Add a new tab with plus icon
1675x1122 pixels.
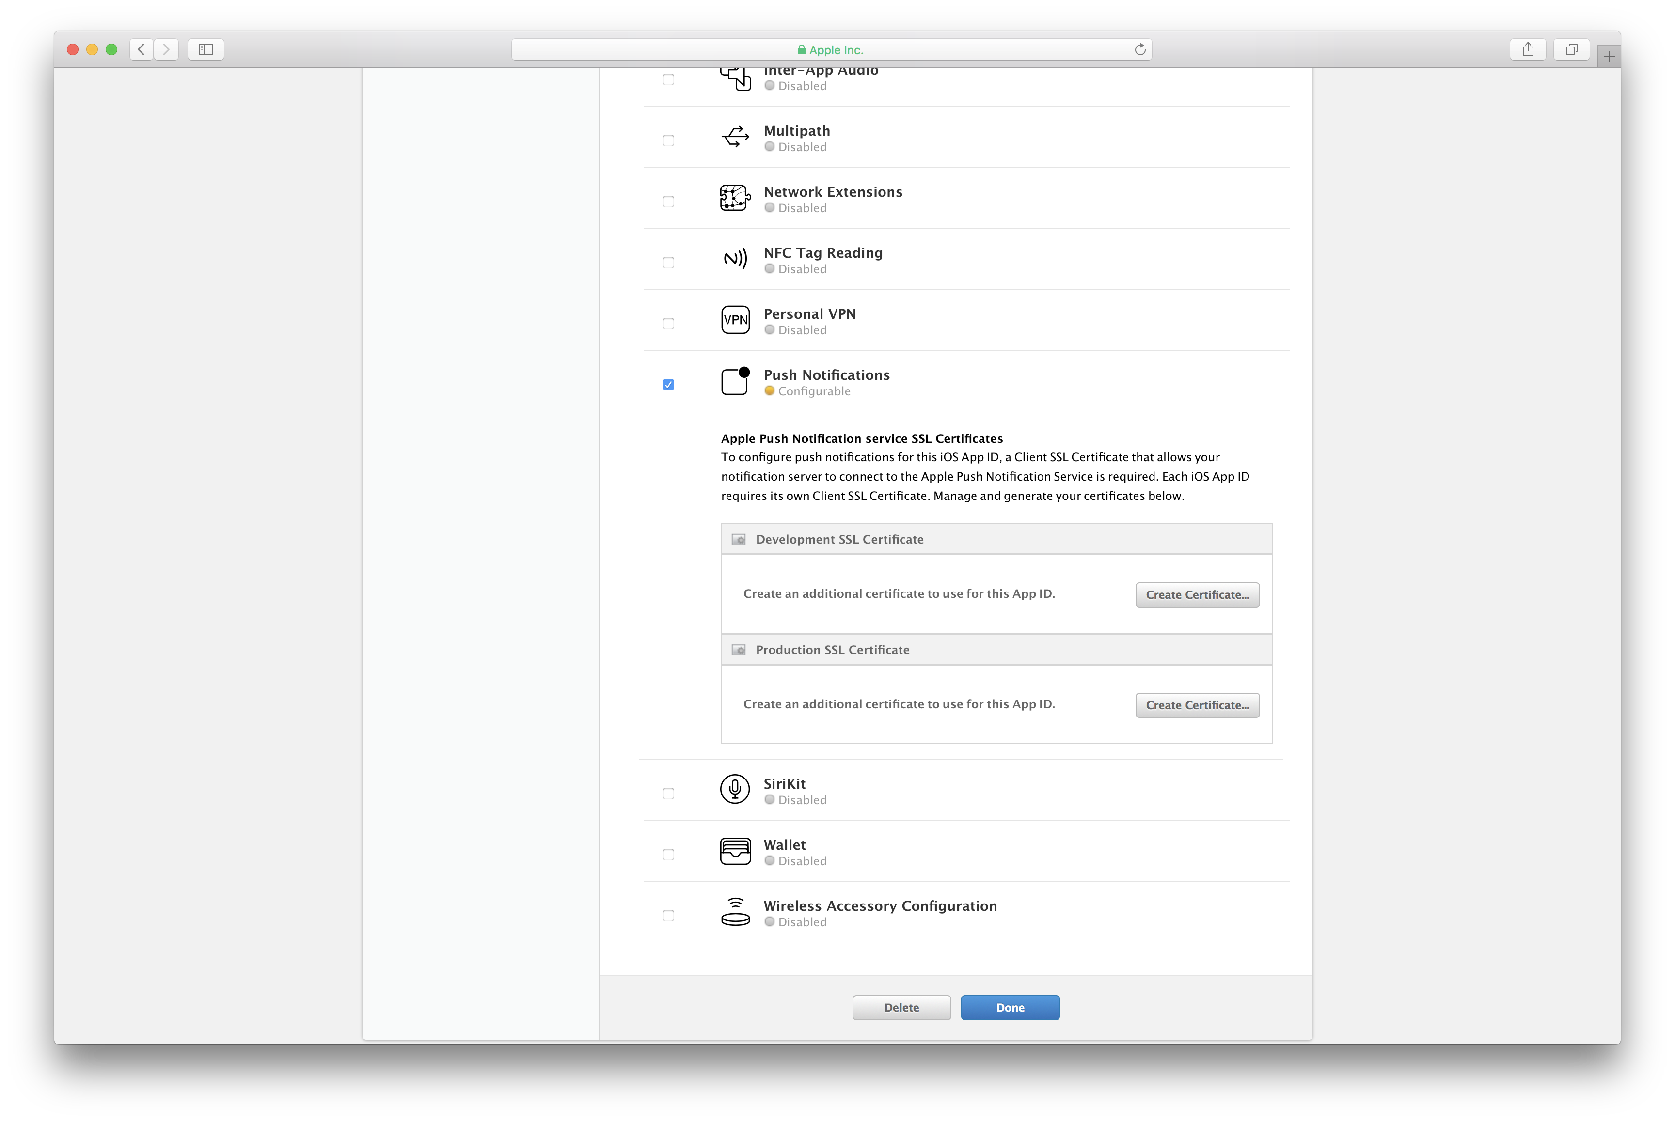click(1609, 57)
